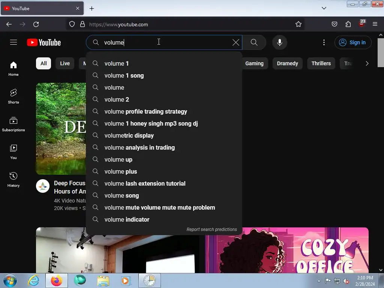Image resolution: width=384 pixels, height=288 pixels.
Task: Click the page vertical scrollbar thumb
Action: (x=381, y=52)
